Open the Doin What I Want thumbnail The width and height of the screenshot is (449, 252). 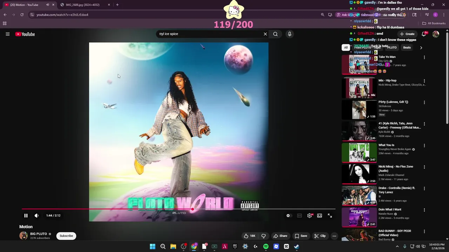[x=359, y=217]
